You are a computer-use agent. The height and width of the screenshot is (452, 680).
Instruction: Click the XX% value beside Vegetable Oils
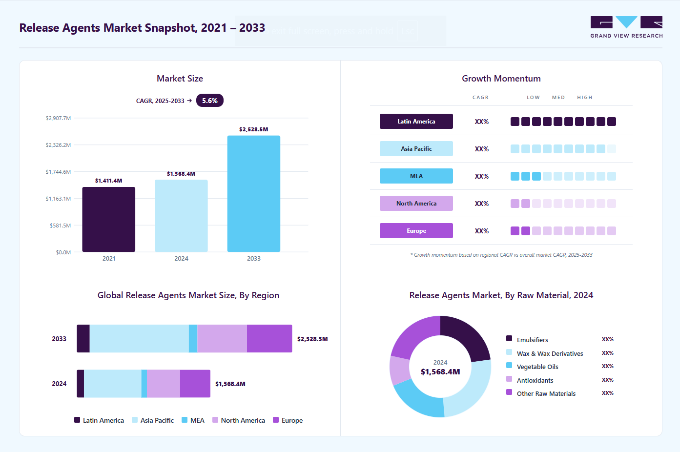pos(608,366)
